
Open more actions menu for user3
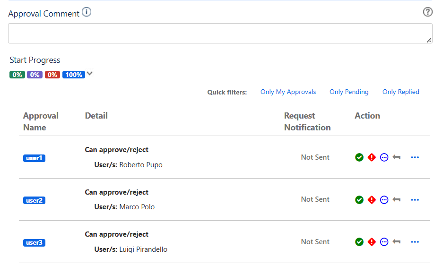click(x=415, y=242)
